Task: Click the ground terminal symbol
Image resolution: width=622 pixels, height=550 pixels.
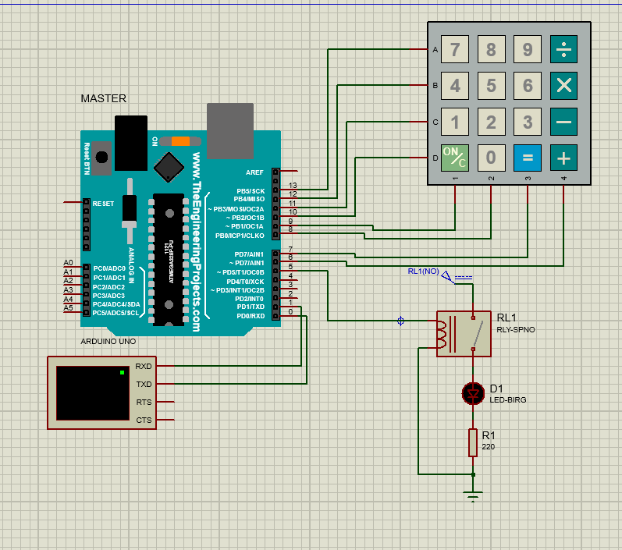Action: coord(473,493)
